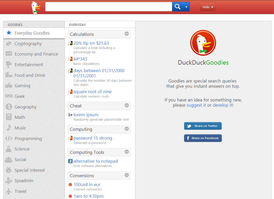Click the Social people icon
The width and height of the screenshot is (274, 199).
[9, 159]
